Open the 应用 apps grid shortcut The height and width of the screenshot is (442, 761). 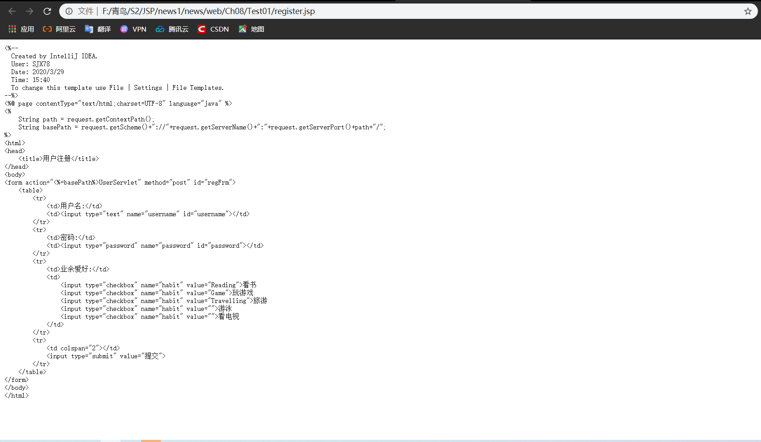(x=12, y=29)
